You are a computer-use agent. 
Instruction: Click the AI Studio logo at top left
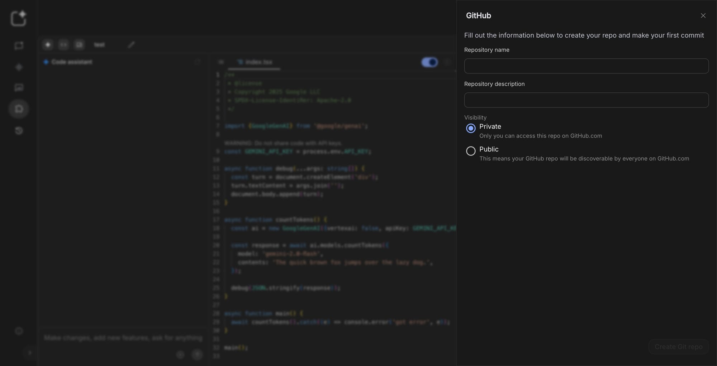18,19
